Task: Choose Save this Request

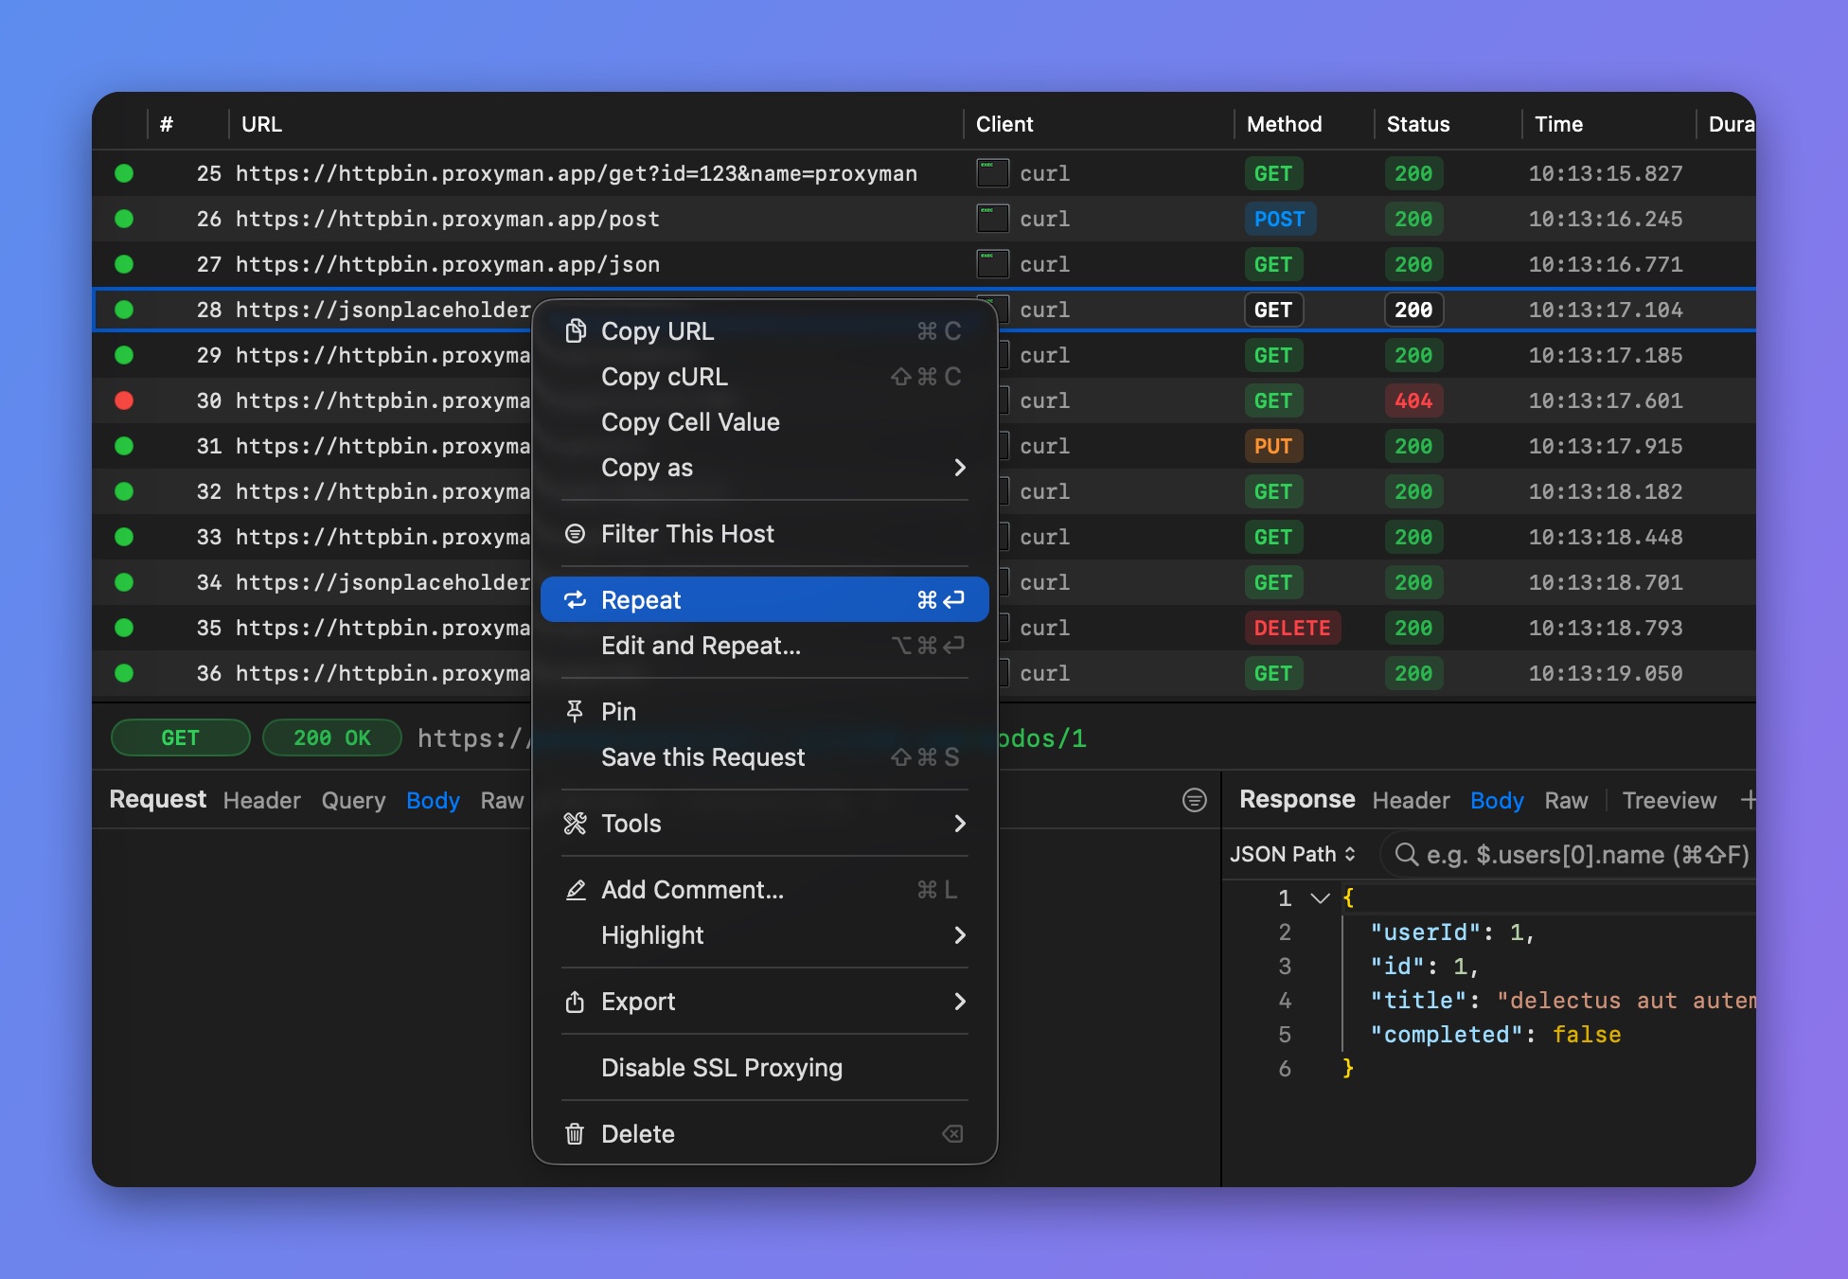Action: [x=764, y=757]
